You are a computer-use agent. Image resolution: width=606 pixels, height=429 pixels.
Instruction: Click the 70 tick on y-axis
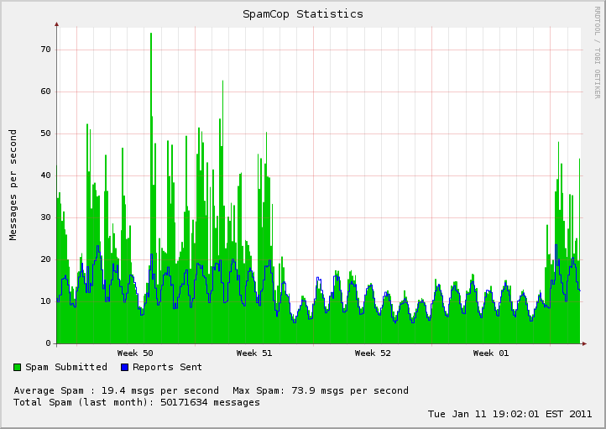click(x=45, y=50)
